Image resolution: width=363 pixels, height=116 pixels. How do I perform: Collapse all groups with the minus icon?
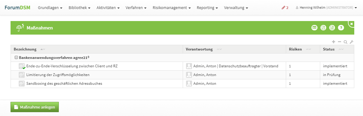339,42
